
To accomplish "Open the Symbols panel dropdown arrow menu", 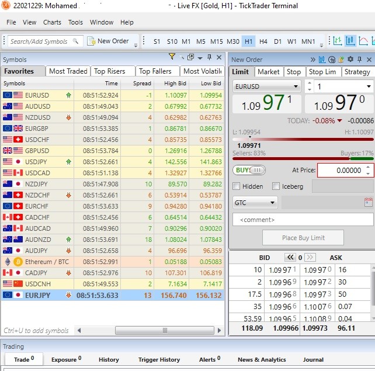I will tap(200, 58).
